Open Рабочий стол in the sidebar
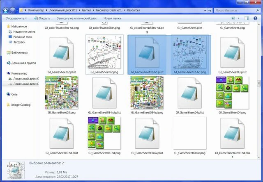 click(20, 37)
